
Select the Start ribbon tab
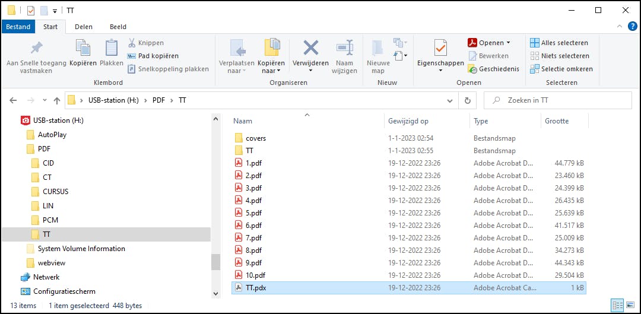click(x=50, y=27)
